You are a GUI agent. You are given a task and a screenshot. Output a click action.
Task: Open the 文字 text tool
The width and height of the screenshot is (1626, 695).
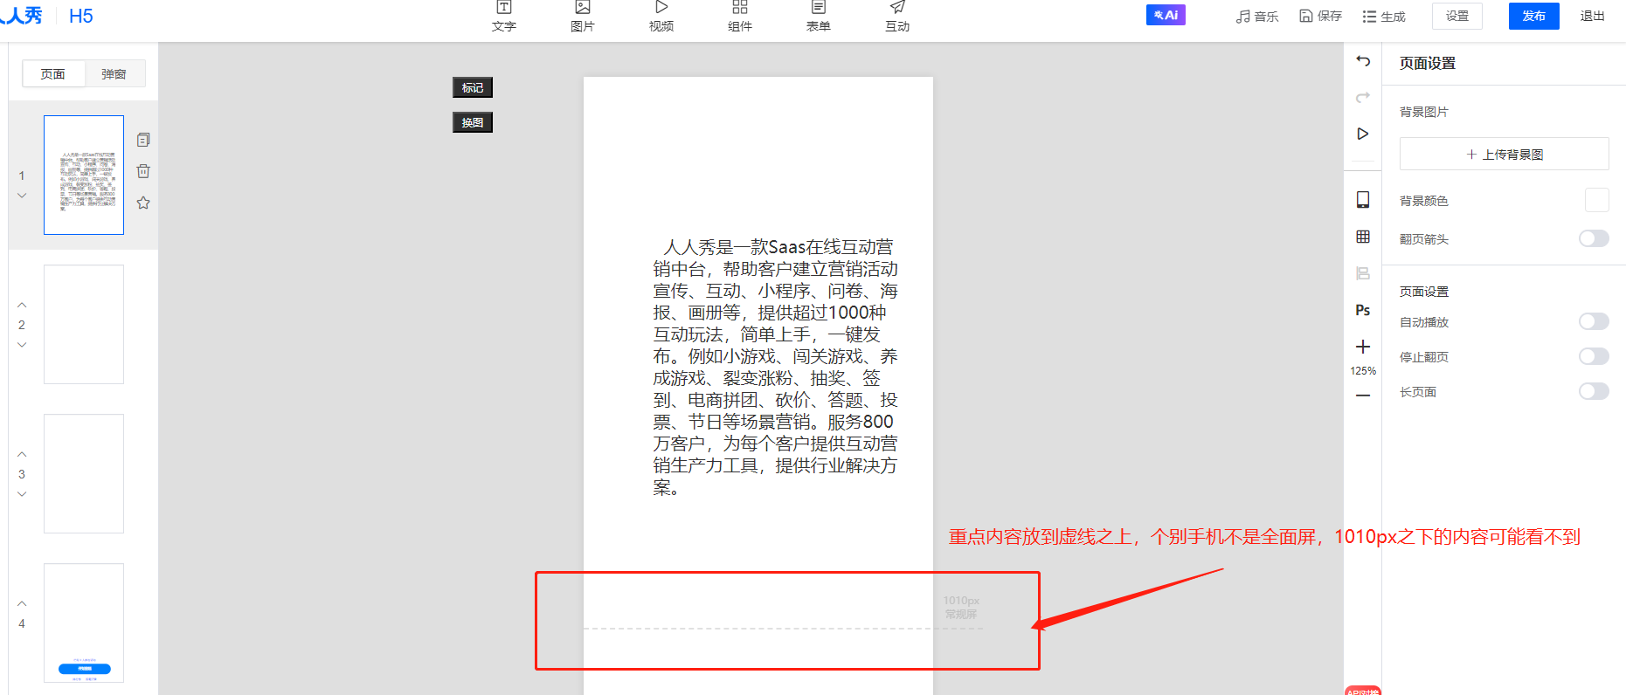point(504,16)
